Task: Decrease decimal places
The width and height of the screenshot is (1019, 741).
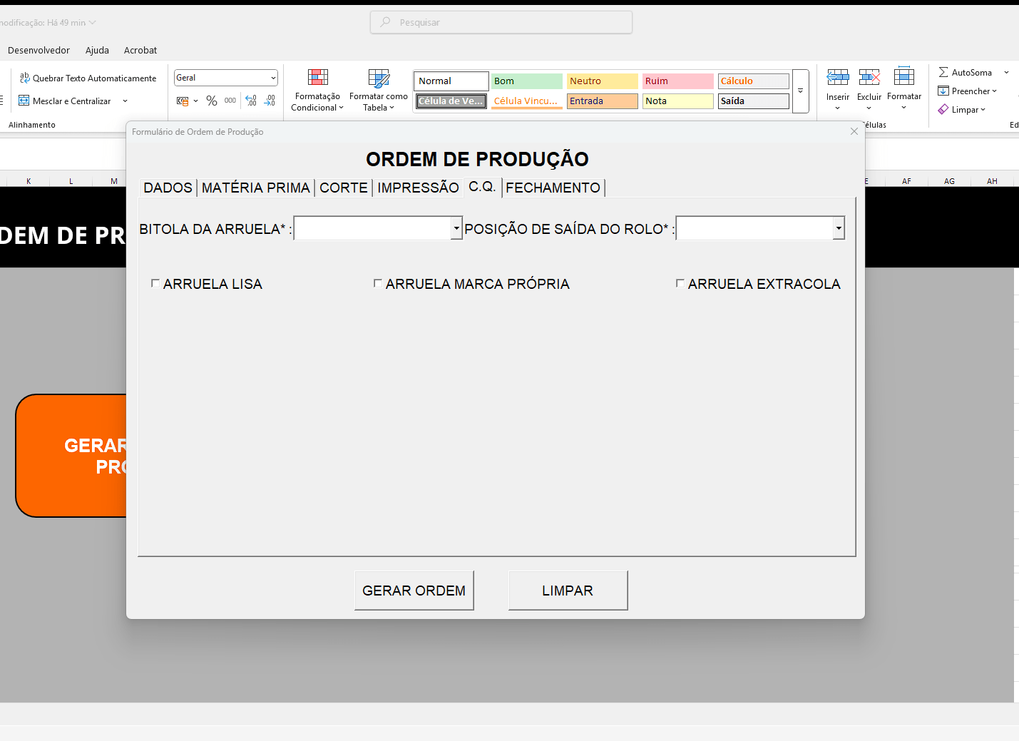Action: point(270,101)
